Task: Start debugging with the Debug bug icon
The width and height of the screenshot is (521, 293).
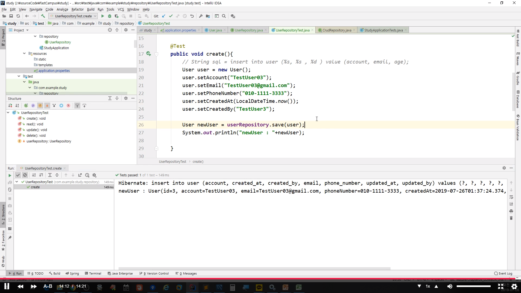Action: pyautogui.click(x=110, y=16)
